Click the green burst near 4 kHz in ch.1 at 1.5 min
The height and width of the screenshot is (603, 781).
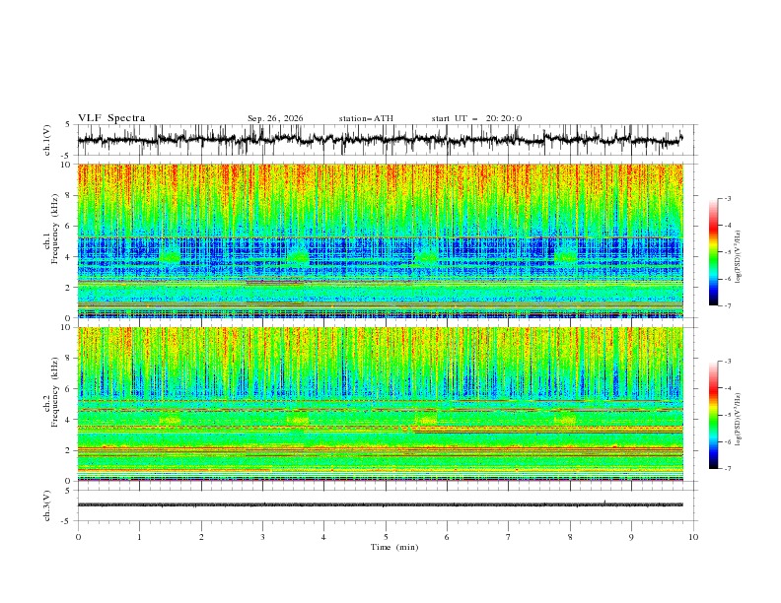[x=171, y=256]
